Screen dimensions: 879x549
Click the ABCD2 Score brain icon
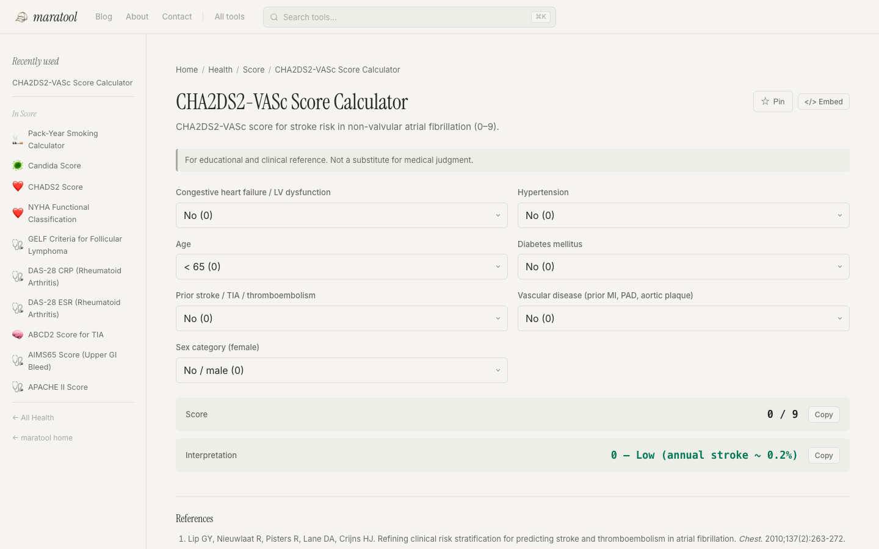18,334
